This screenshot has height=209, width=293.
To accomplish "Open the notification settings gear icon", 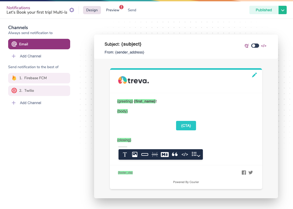I will pyautogui.click(x=72, y=10).
